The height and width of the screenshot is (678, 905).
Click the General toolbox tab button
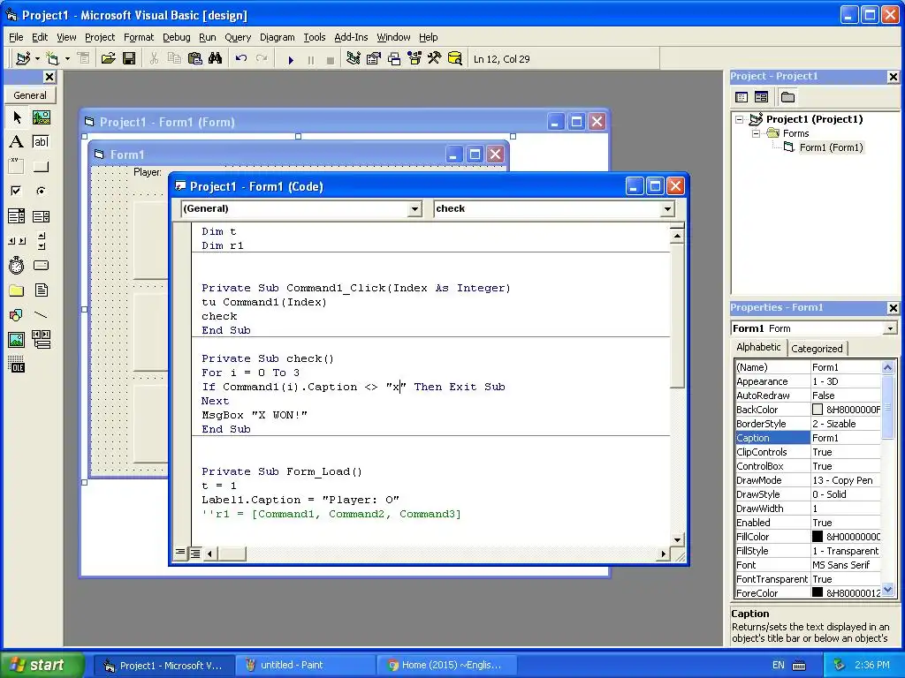pos(30,95)
